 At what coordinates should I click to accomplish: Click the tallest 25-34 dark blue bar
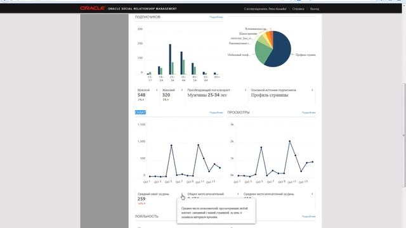click(x=170, y=59)
